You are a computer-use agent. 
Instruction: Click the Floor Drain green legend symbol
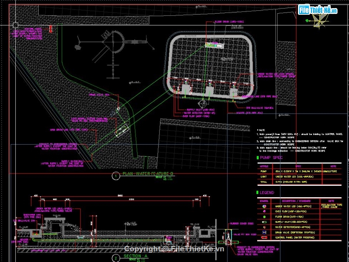[x=264, y=217]
